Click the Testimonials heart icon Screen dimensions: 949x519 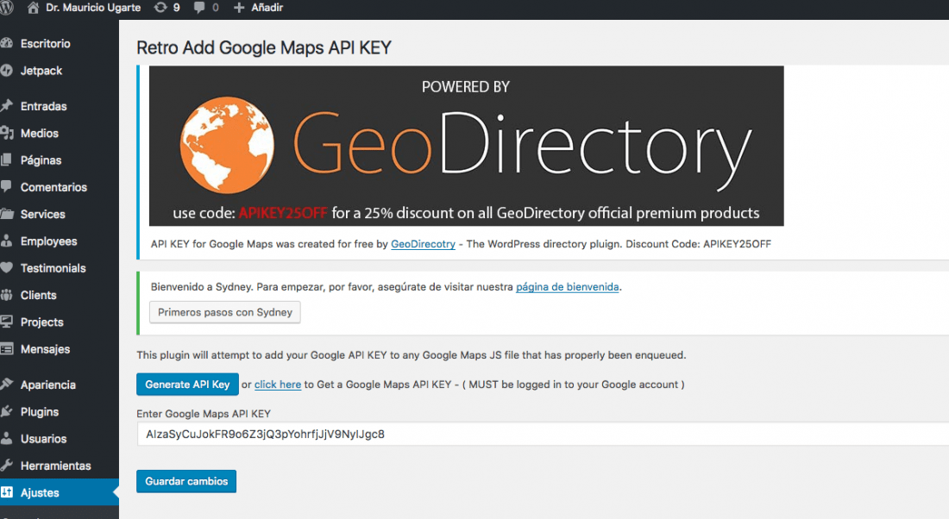tap(6, 267)
